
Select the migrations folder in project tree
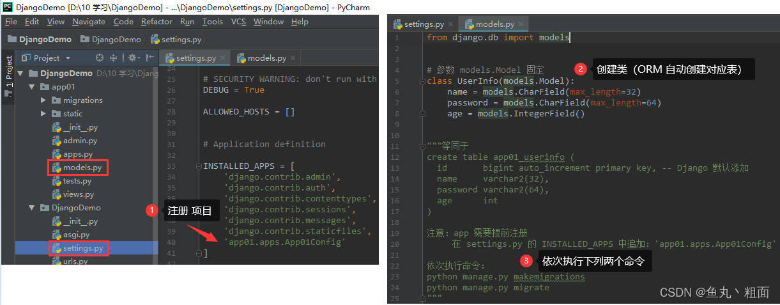point(77,100)
